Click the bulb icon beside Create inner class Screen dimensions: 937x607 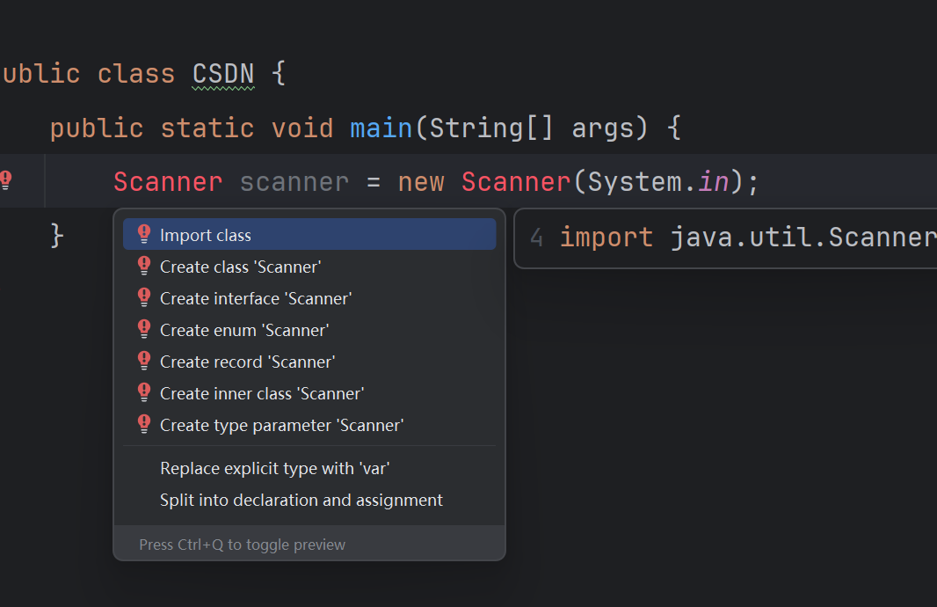coord(144,392)
